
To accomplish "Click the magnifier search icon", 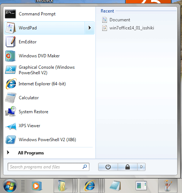I will [x=85, y=167].
